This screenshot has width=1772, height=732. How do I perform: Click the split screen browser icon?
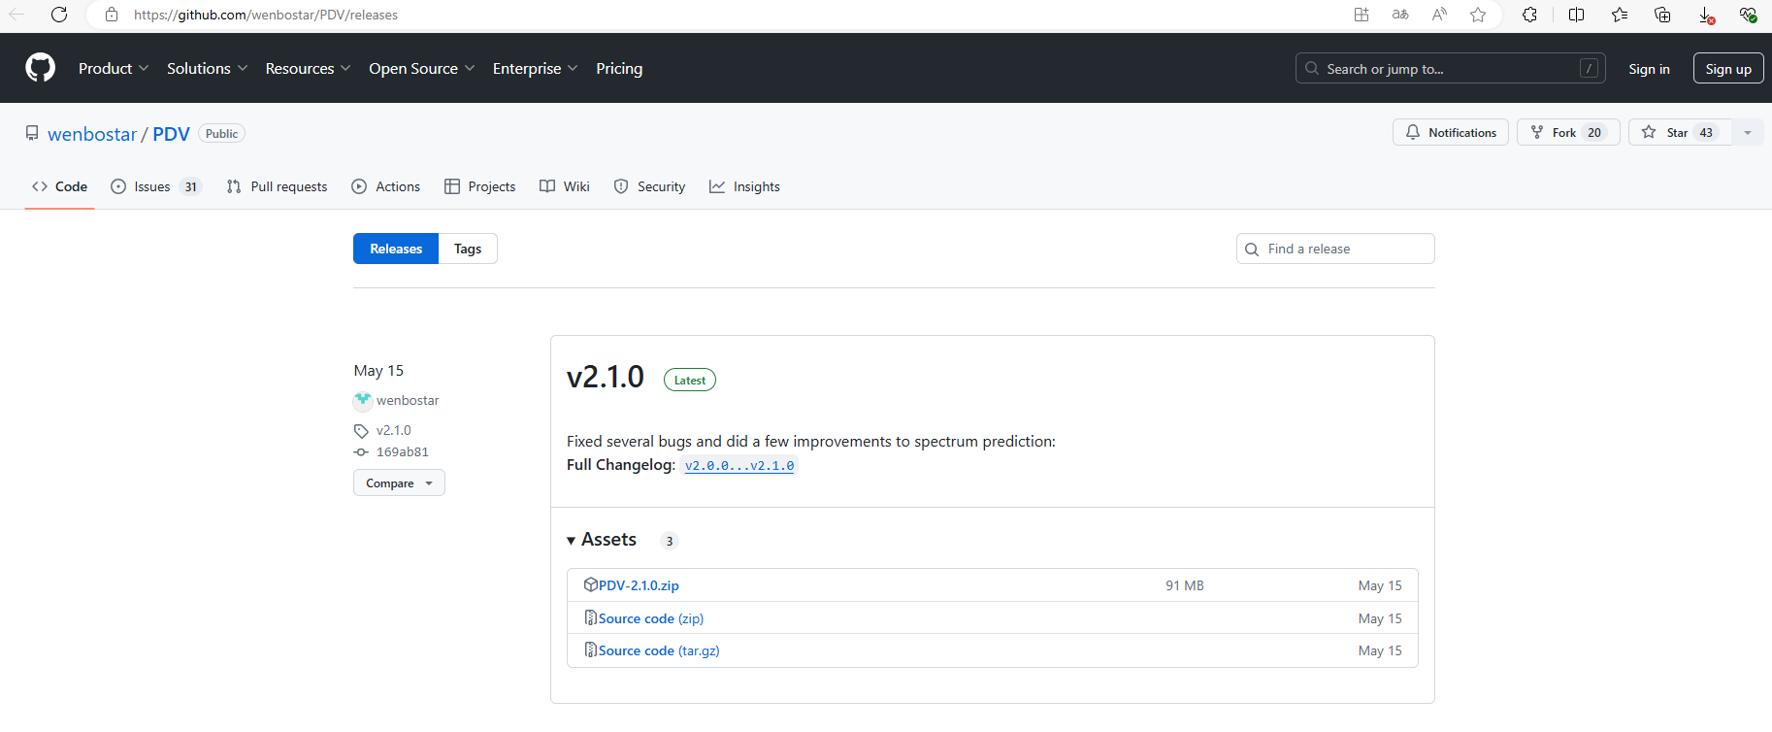pos(1576,15)
